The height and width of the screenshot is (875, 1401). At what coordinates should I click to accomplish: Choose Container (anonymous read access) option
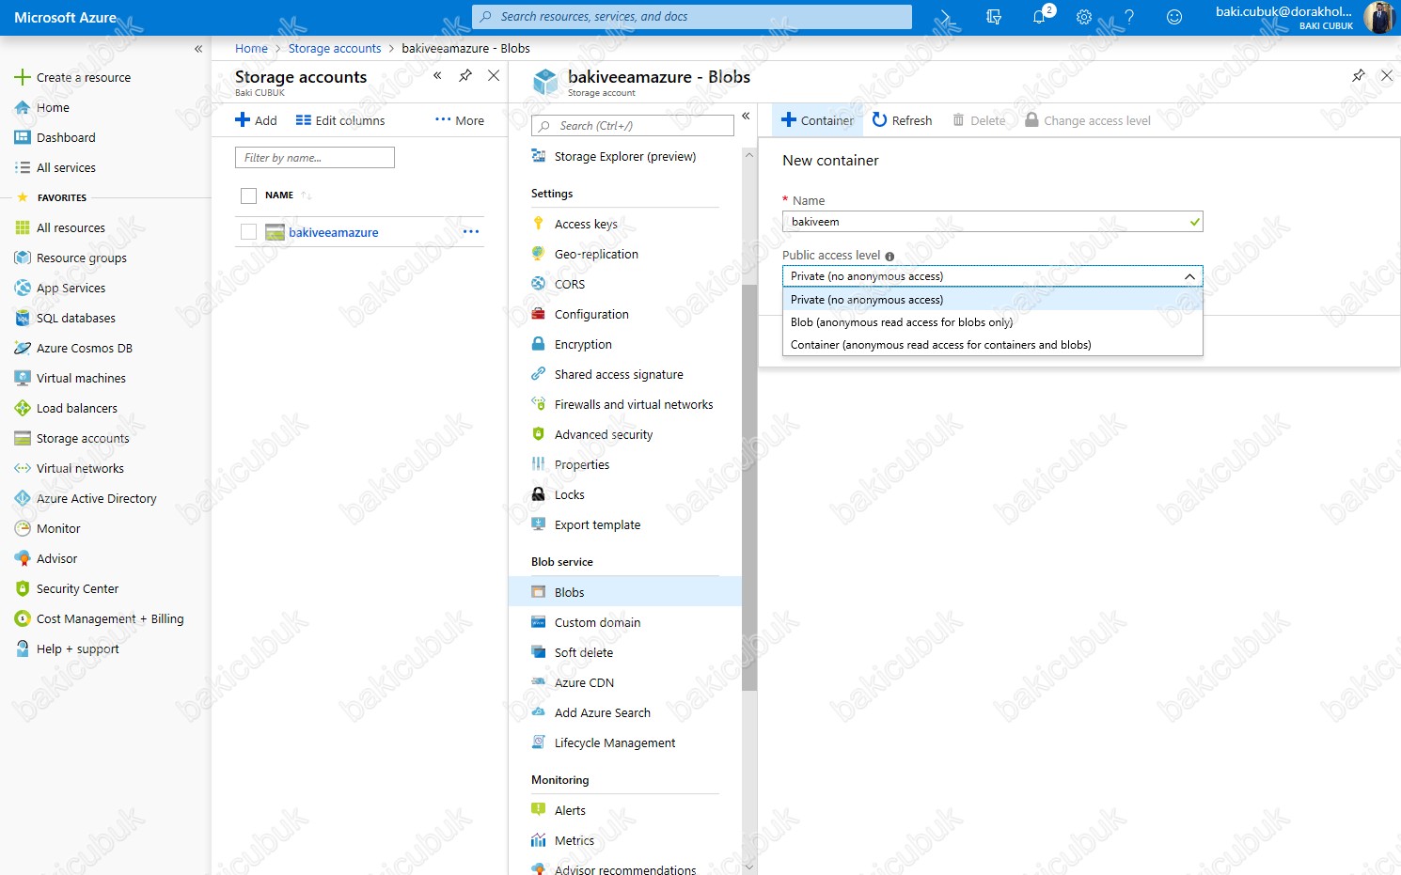(993, 345)
